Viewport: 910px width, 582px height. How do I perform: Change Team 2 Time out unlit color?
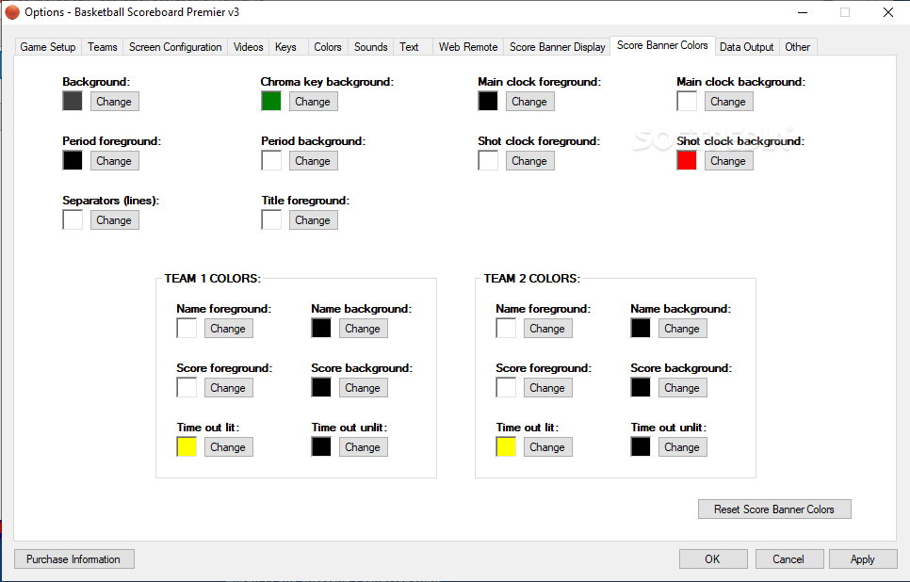(682, 446)
